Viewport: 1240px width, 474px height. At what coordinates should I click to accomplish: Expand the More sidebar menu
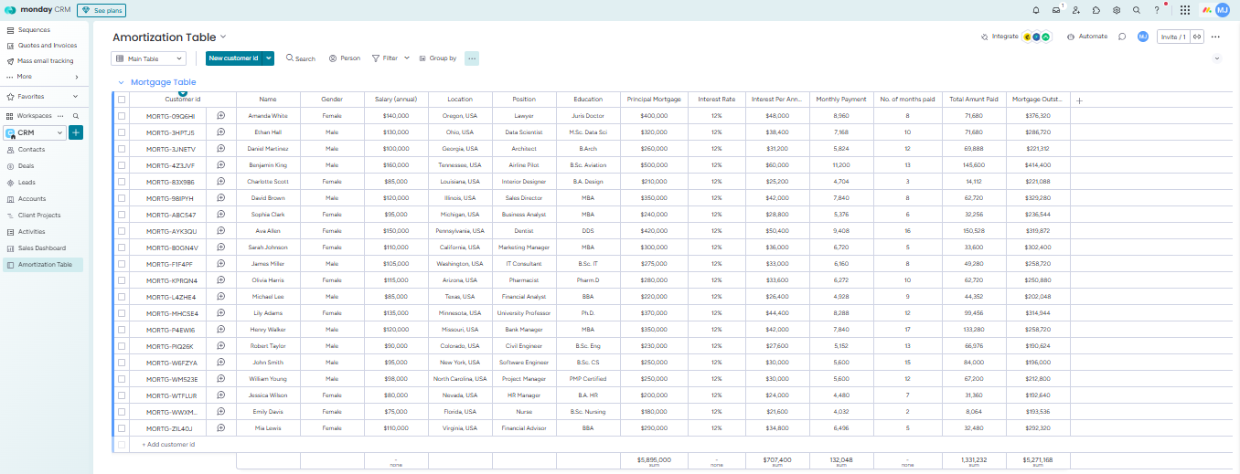pos(76,77)
